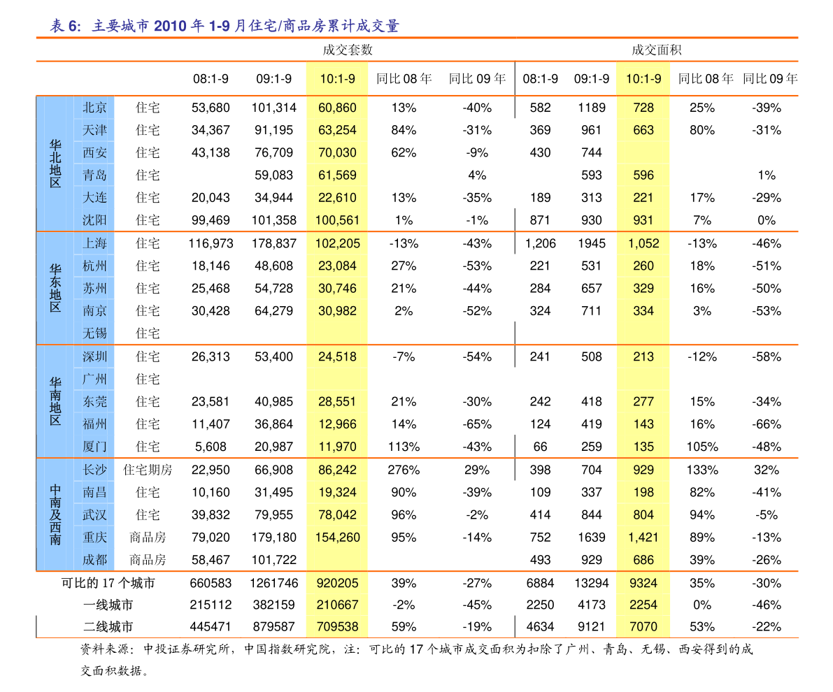Click Shenzhen's area decline '-58%'
The width and height of the screenshot is (833, 692).
click(767, 357)
